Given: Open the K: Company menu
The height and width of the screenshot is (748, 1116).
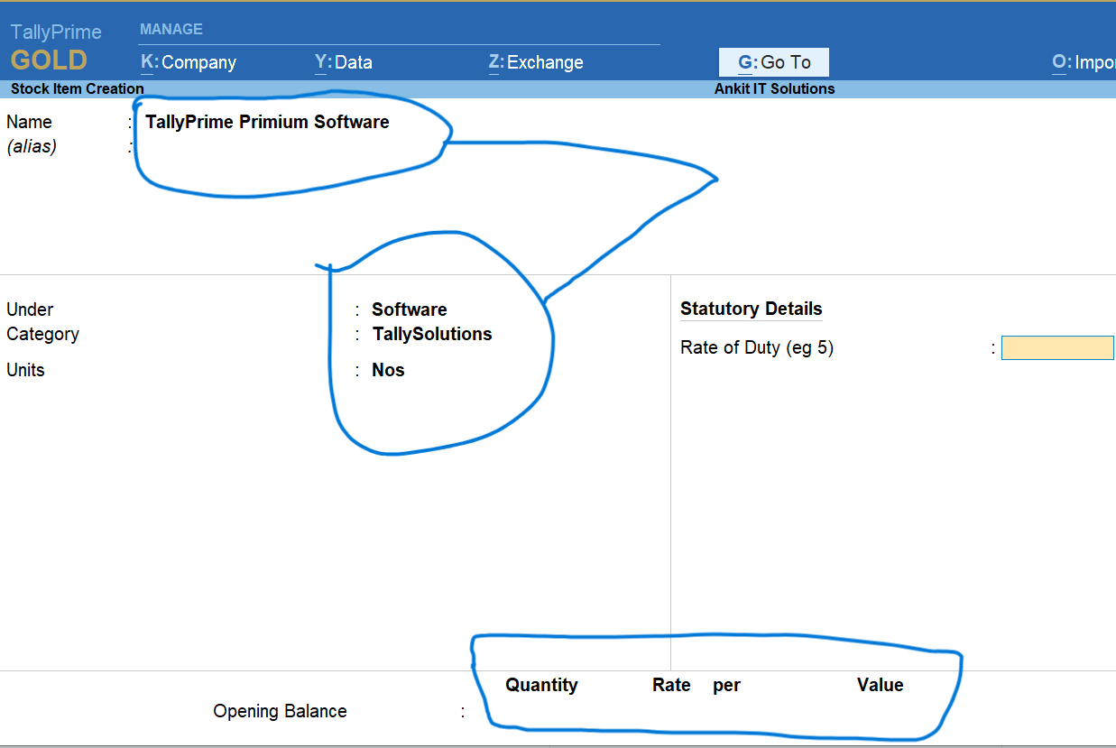Looking at the screenshot, I should [189, 62].
